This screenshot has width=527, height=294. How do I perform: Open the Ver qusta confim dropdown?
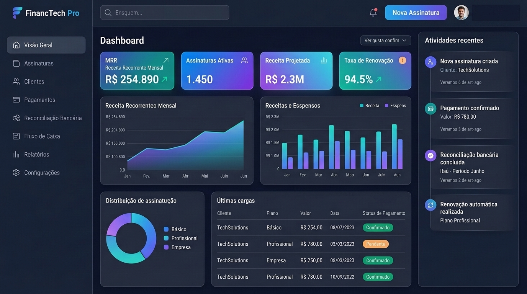click(386, 40)
